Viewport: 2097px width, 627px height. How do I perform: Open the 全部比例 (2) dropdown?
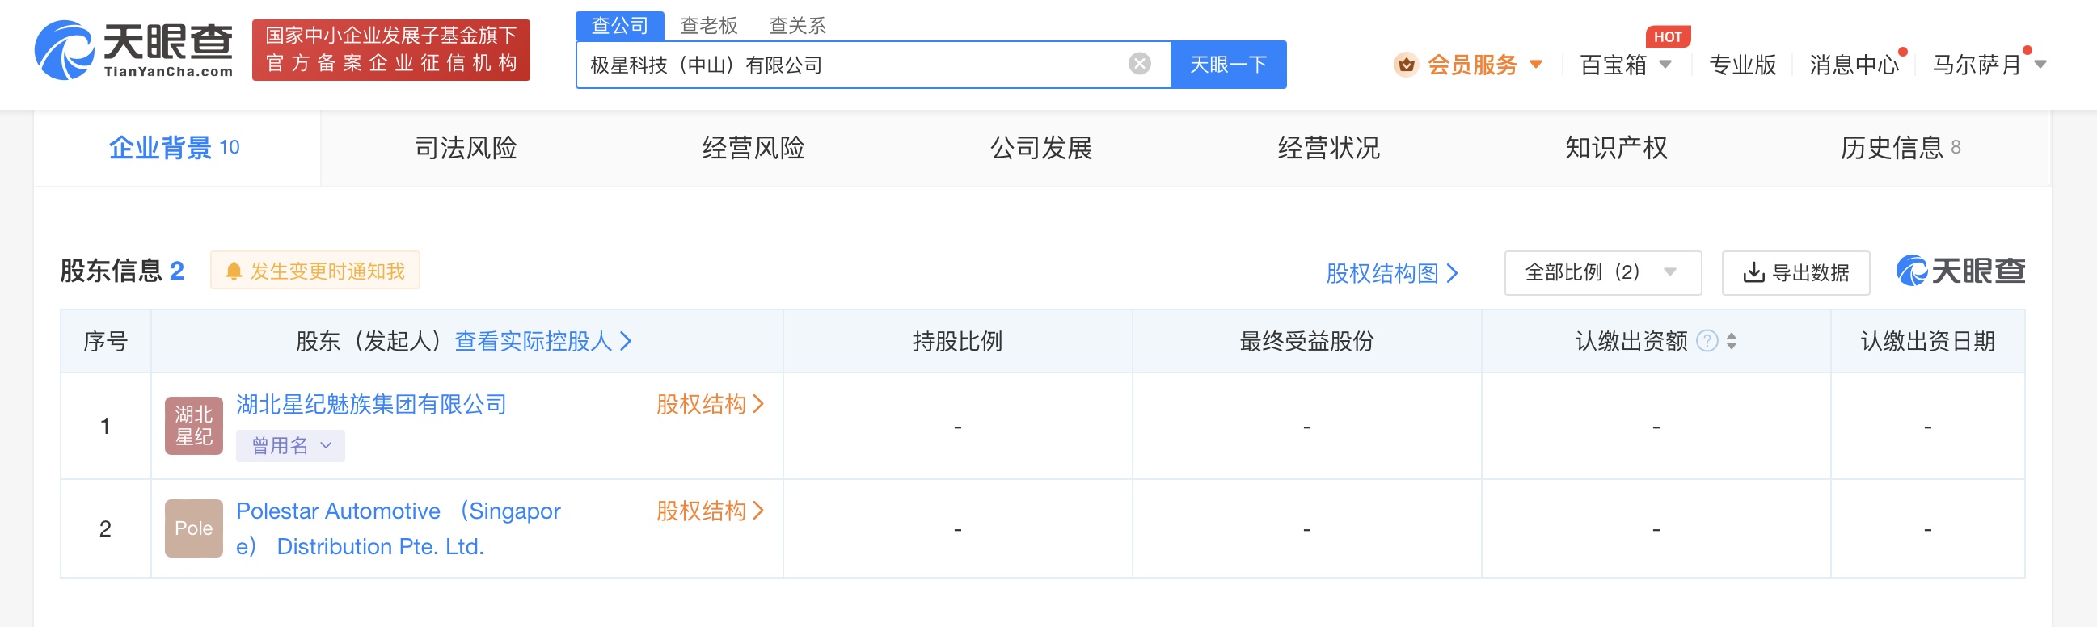coord(1601,272)
